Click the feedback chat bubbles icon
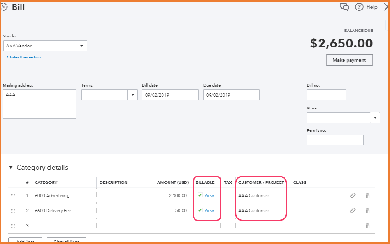This screenshot has width=390, height=244. pyautogui.click(x=344, y=7)
